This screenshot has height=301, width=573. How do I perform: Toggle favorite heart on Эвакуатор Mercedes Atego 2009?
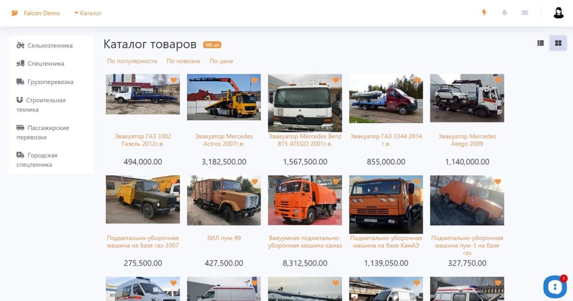click(x=498, y=80)
